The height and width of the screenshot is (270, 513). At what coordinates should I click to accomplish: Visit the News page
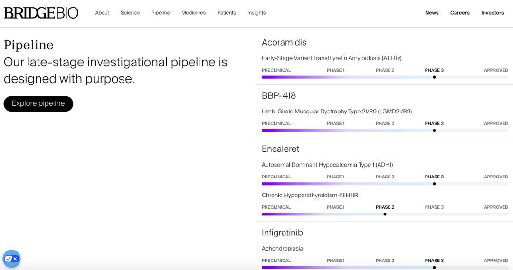tap(432, 13)
